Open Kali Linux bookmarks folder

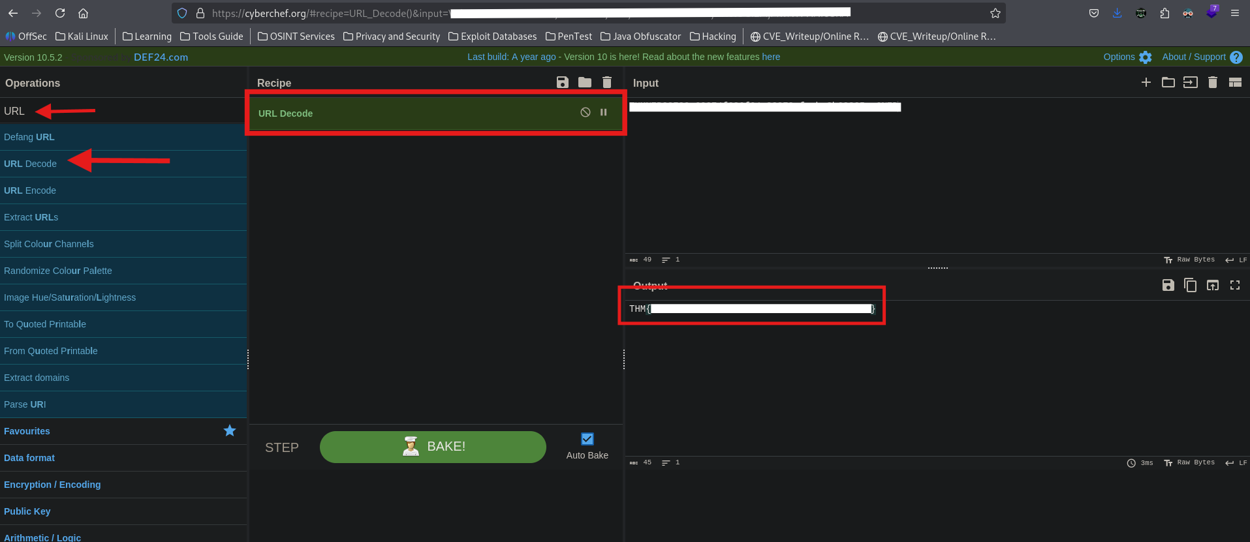(x=82, y=37)
